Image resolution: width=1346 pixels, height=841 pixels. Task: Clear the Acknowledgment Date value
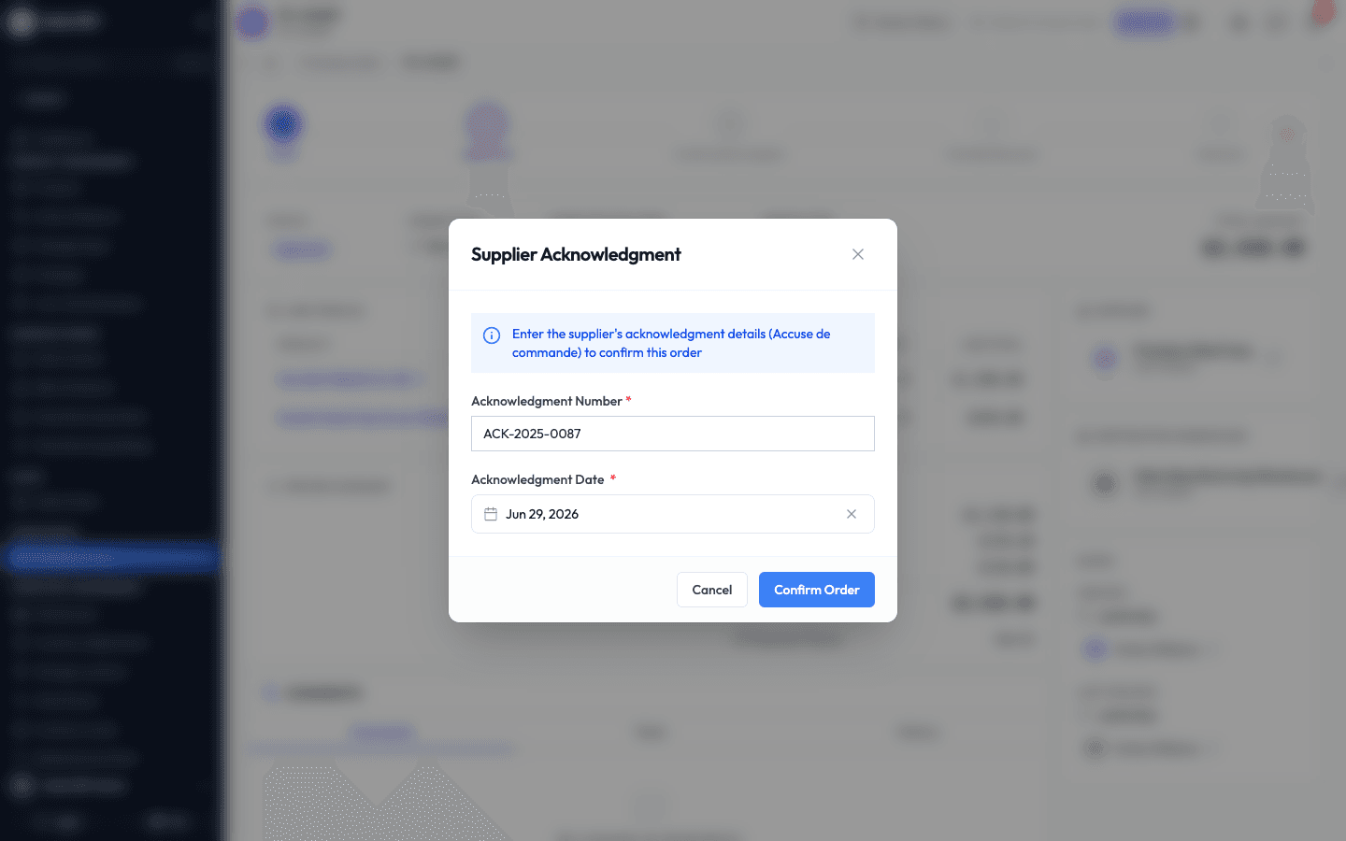click(x=852, y=514)
